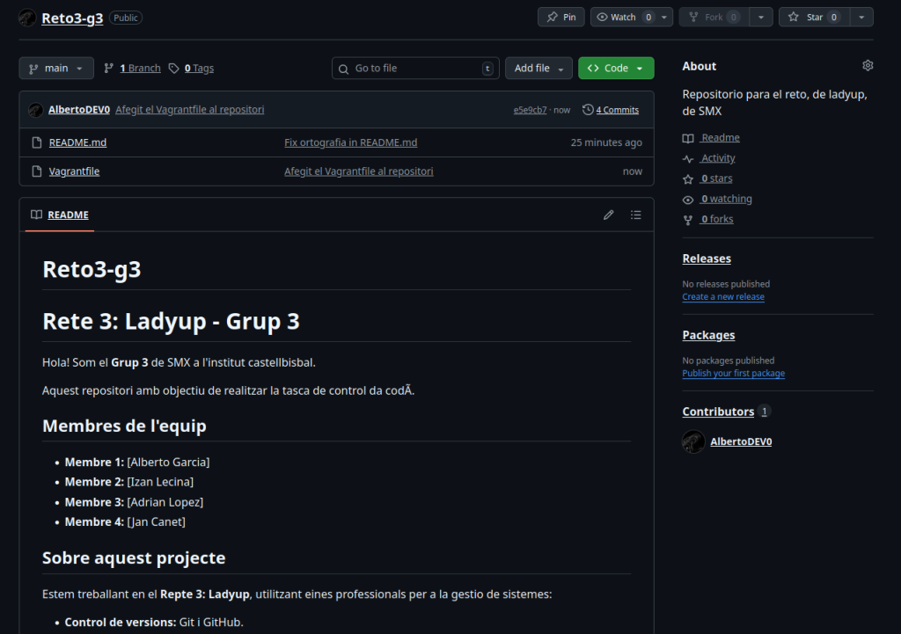Click the README.md file icon

click(36, 142)
